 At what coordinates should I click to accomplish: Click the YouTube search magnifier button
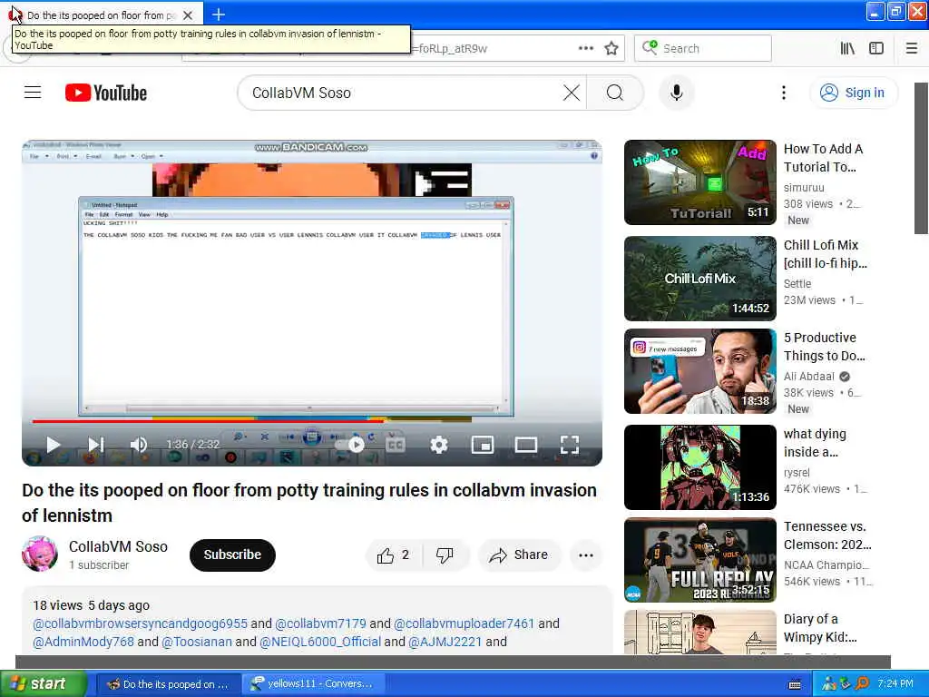(x=614, y=93)
